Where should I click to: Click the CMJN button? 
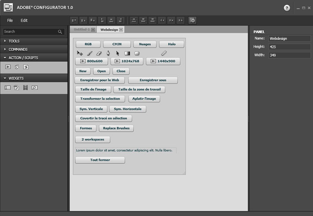[x=117, y=44]
